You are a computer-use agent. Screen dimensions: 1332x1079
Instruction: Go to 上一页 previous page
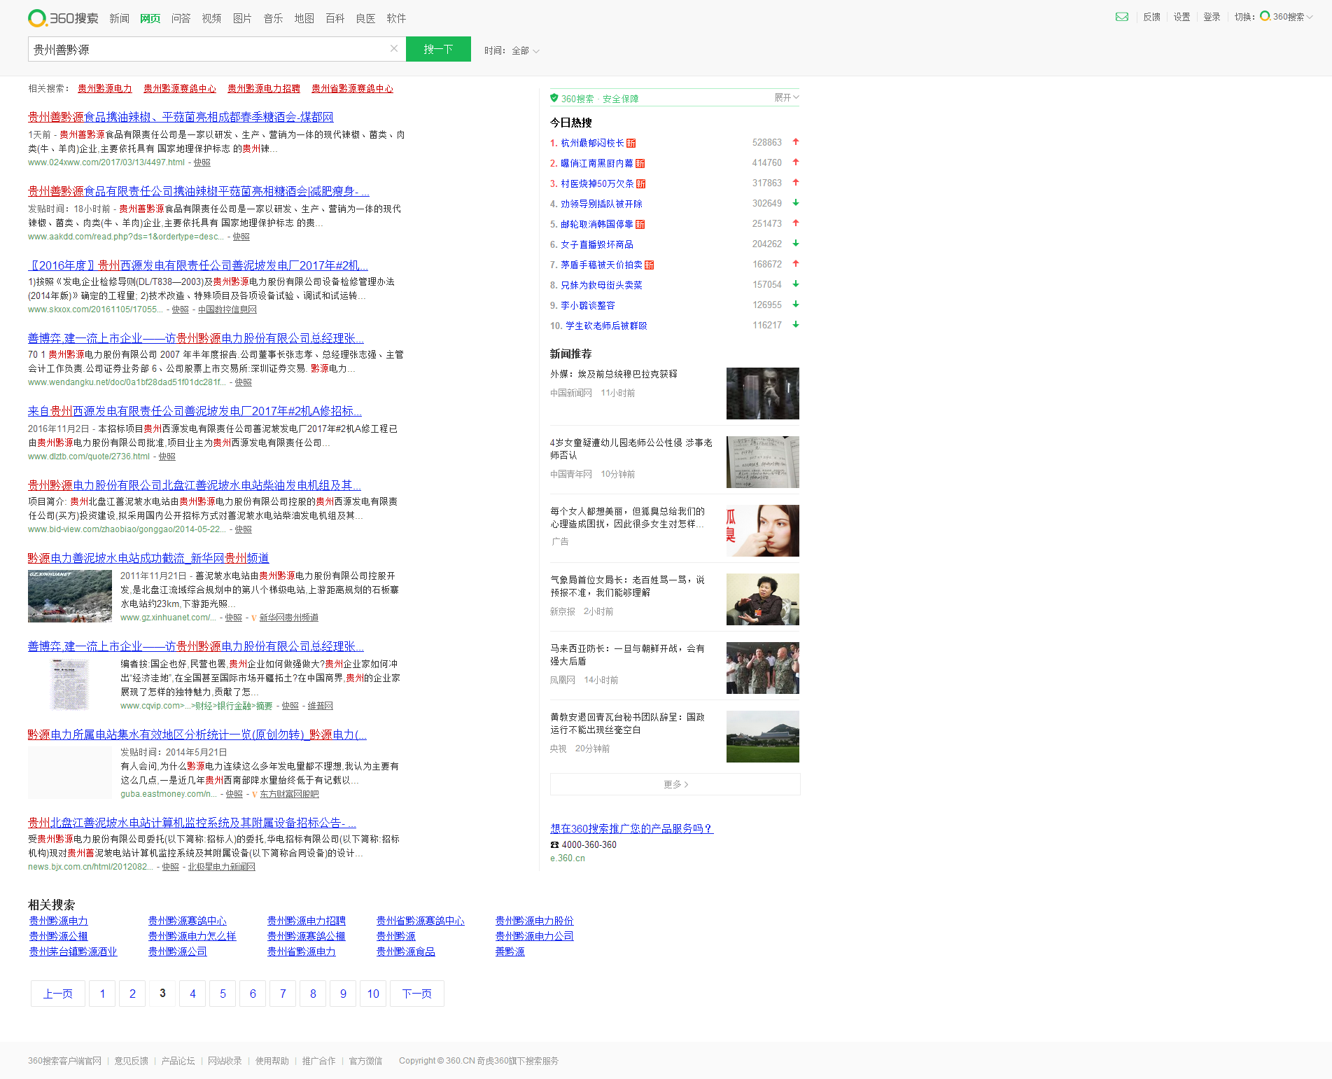point(58,994)
